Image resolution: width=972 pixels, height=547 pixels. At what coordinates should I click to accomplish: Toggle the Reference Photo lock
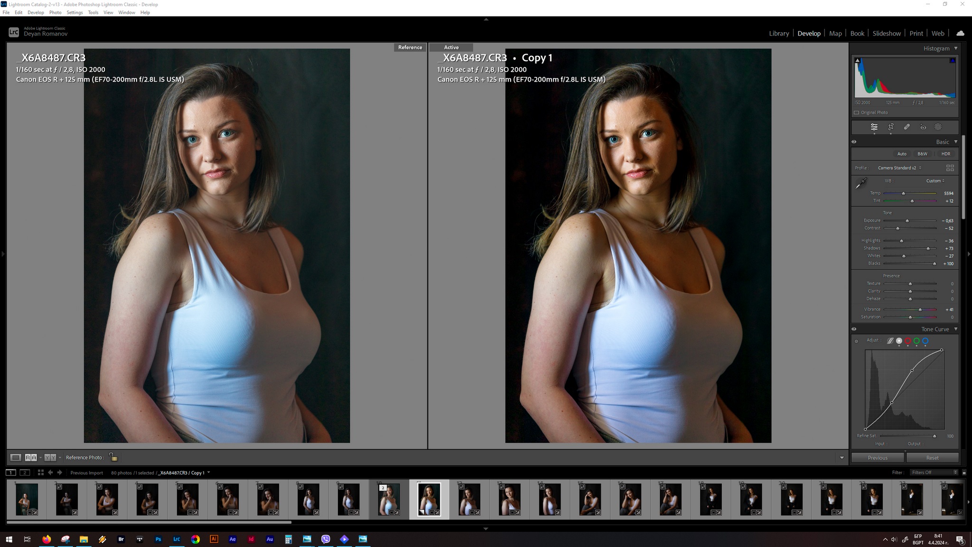113,457
